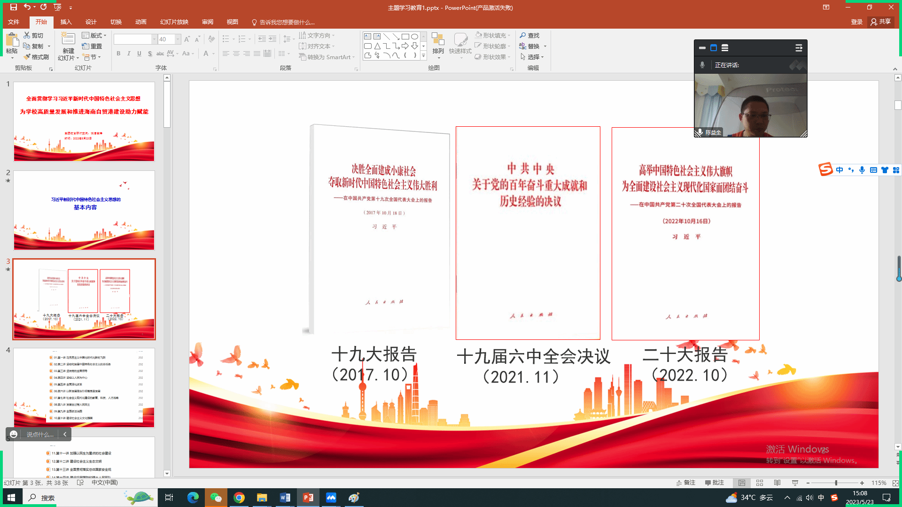902x507 pixels.
Task: Expand Shape Fill (形状填充) dropdown
Action: coord(509,35)
